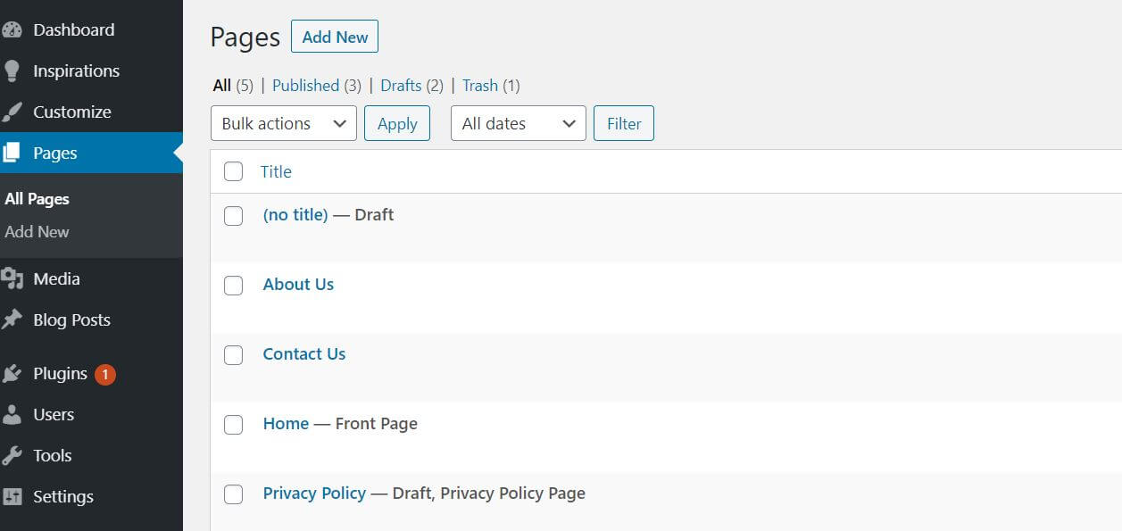
Task: Click the Settings sliders icon
Action: point(12,496)
